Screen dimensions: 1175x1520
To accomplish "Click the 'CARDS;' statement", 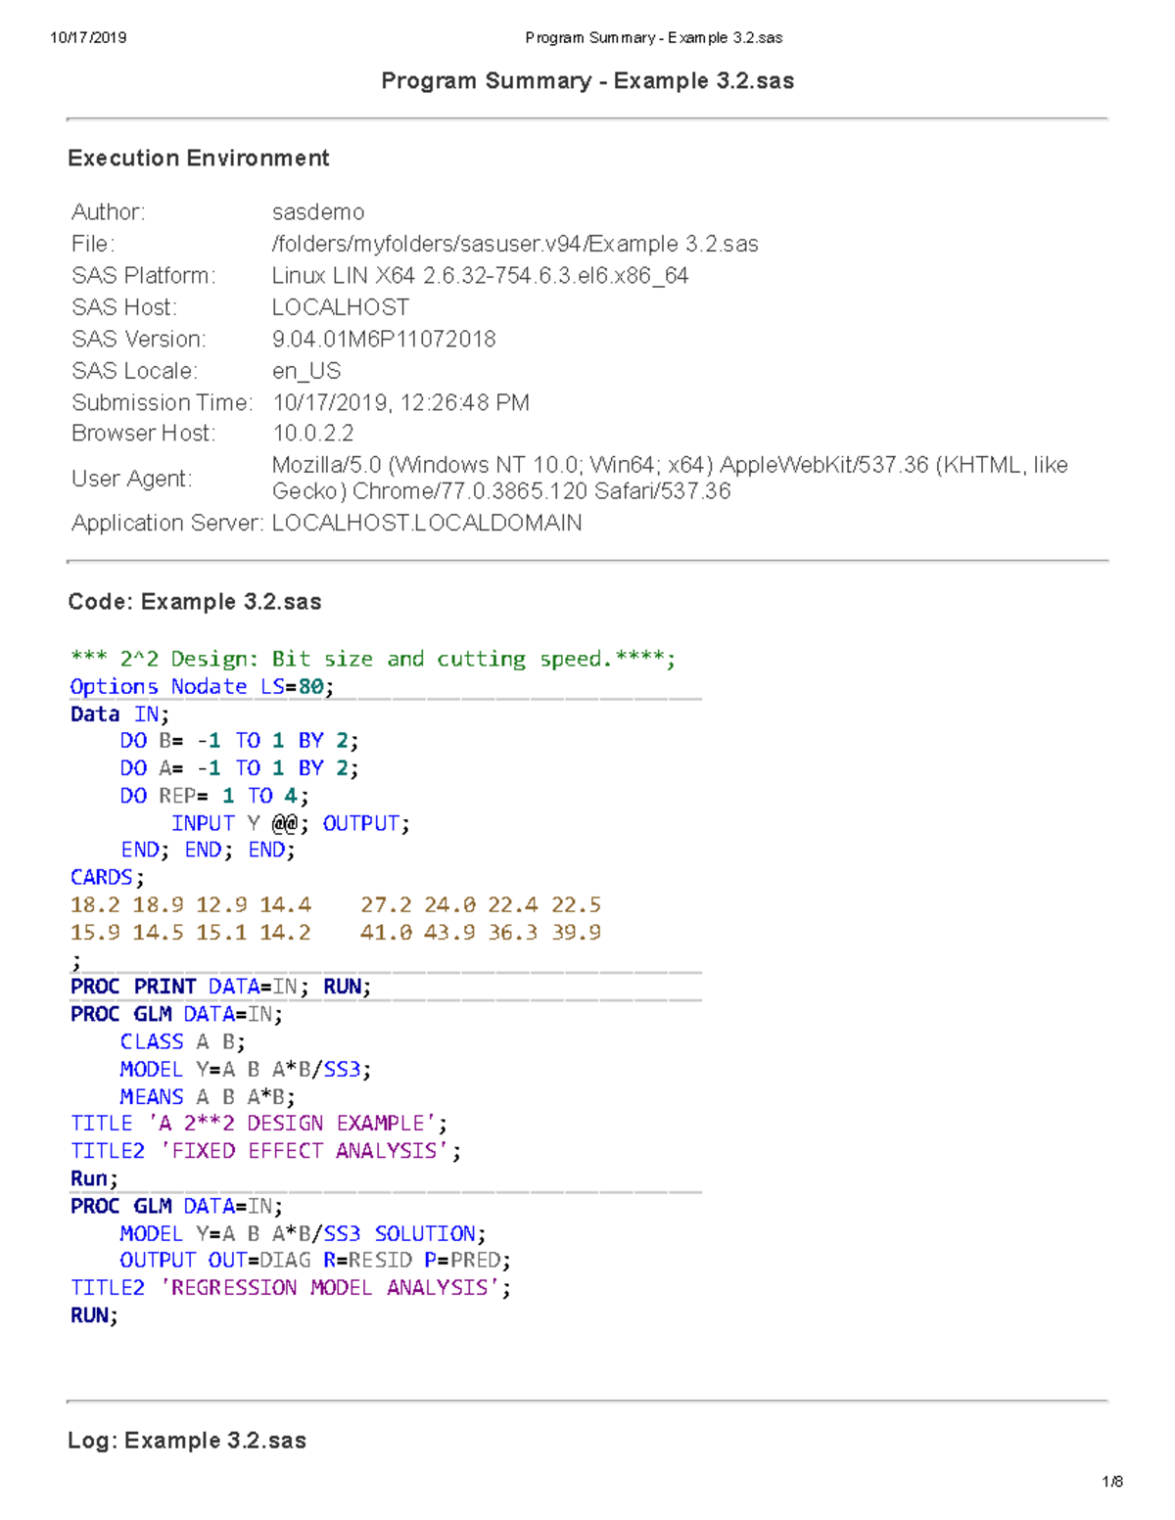I will point(107,878).
